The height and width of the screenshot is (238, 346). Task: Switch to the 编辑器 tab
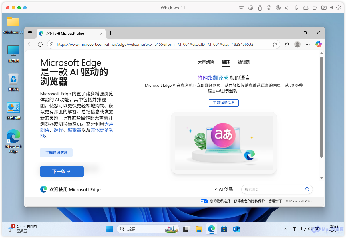tap(244, 62)
